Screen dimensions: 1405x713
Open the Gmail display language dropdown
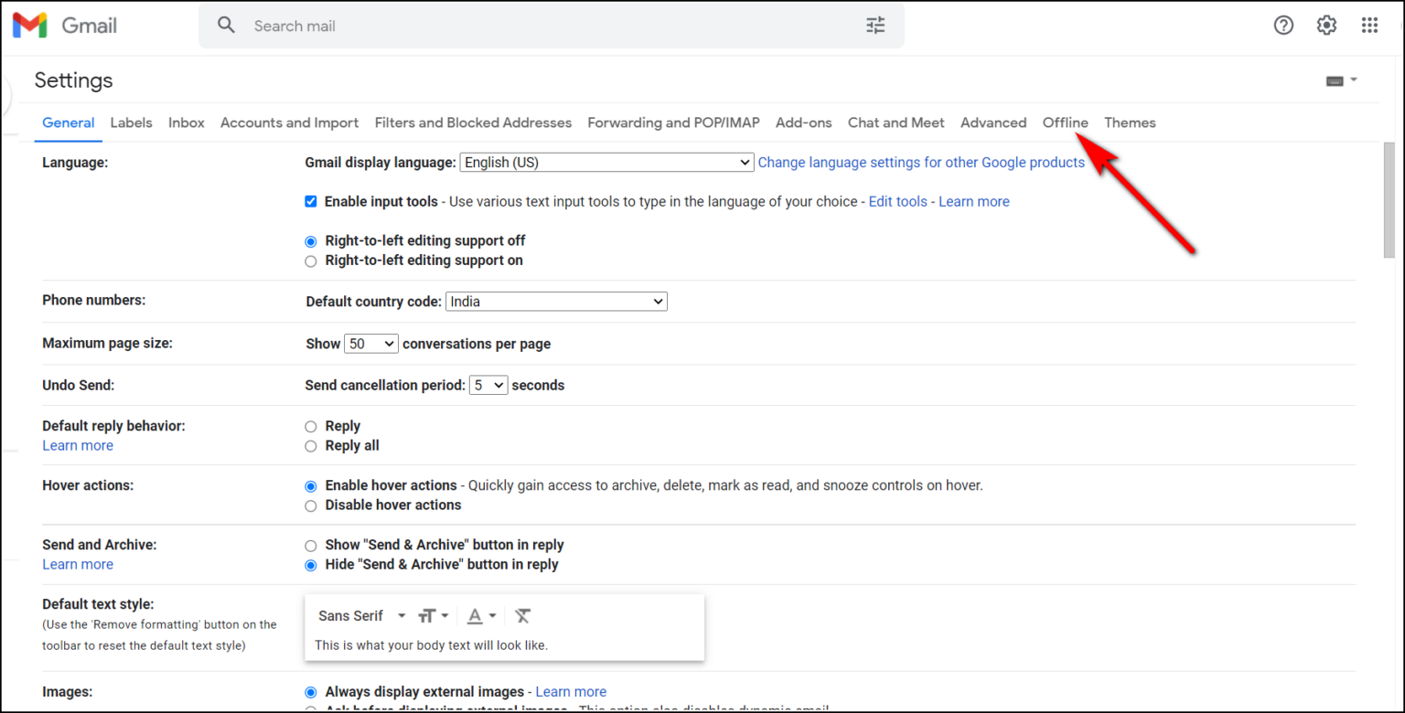606,162
